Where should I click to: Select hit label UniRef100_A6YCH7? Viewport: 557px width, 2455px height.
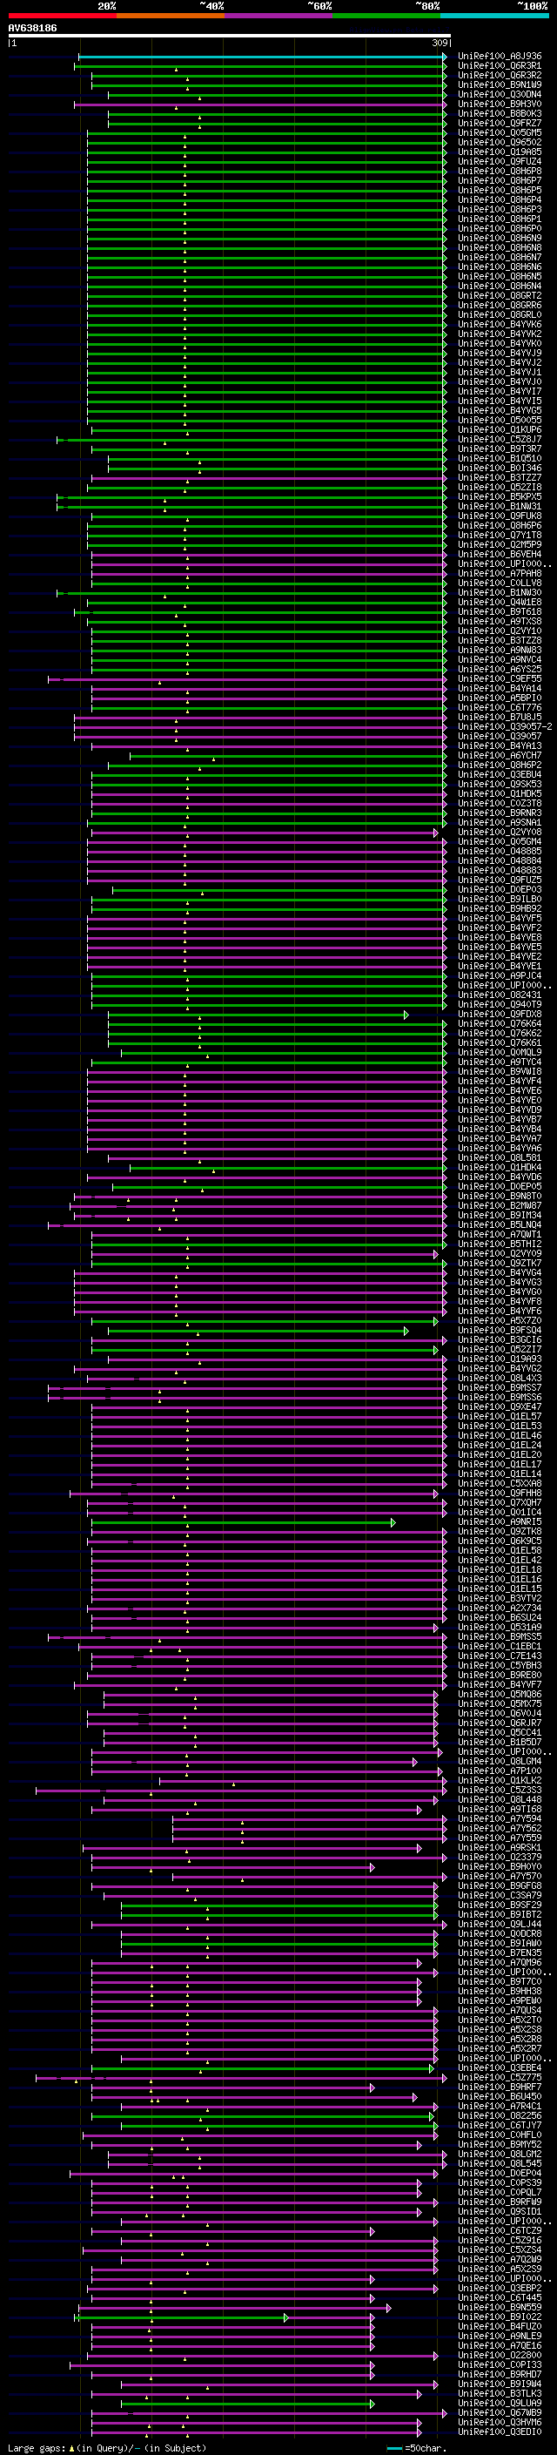click(499, 756)
